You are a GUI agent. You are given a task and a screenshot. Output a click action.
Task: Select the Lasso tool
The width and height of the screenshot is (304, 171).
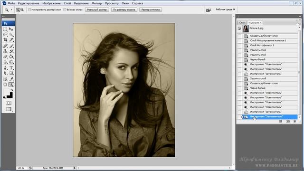pyautogui.click(x=5, y=35)
